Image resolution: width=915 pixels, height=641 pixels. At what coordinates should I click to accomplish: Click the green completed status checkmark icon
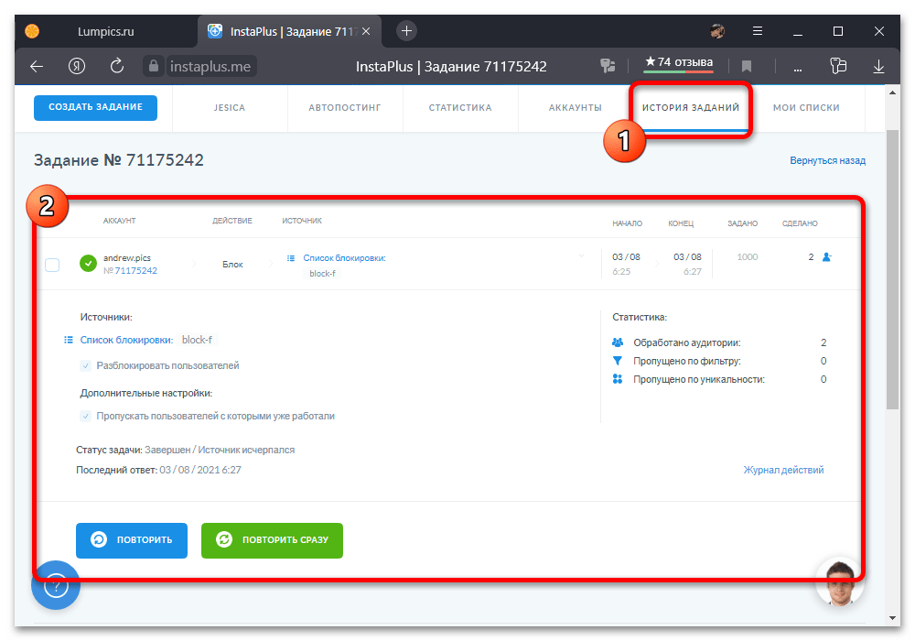coord(88,264)
